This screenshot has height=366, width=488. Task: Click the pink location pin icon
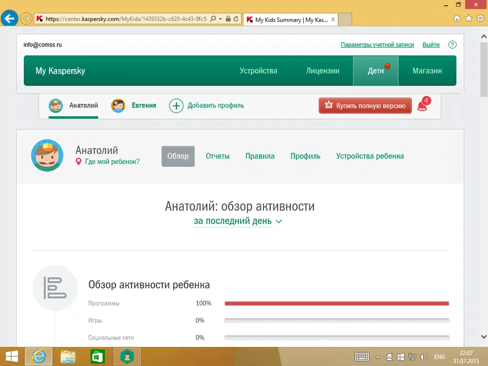[79, 162]
